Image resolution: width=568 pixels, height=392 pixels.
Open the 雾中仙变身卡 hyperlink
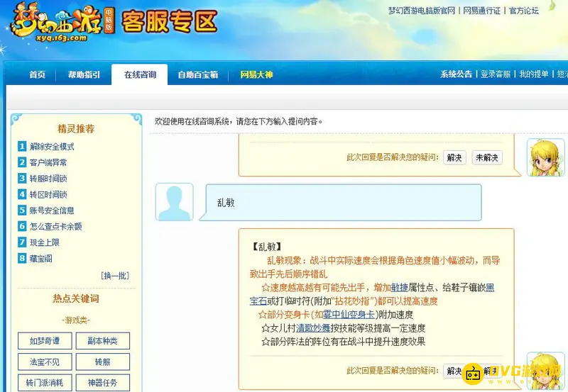coord(349,315)
